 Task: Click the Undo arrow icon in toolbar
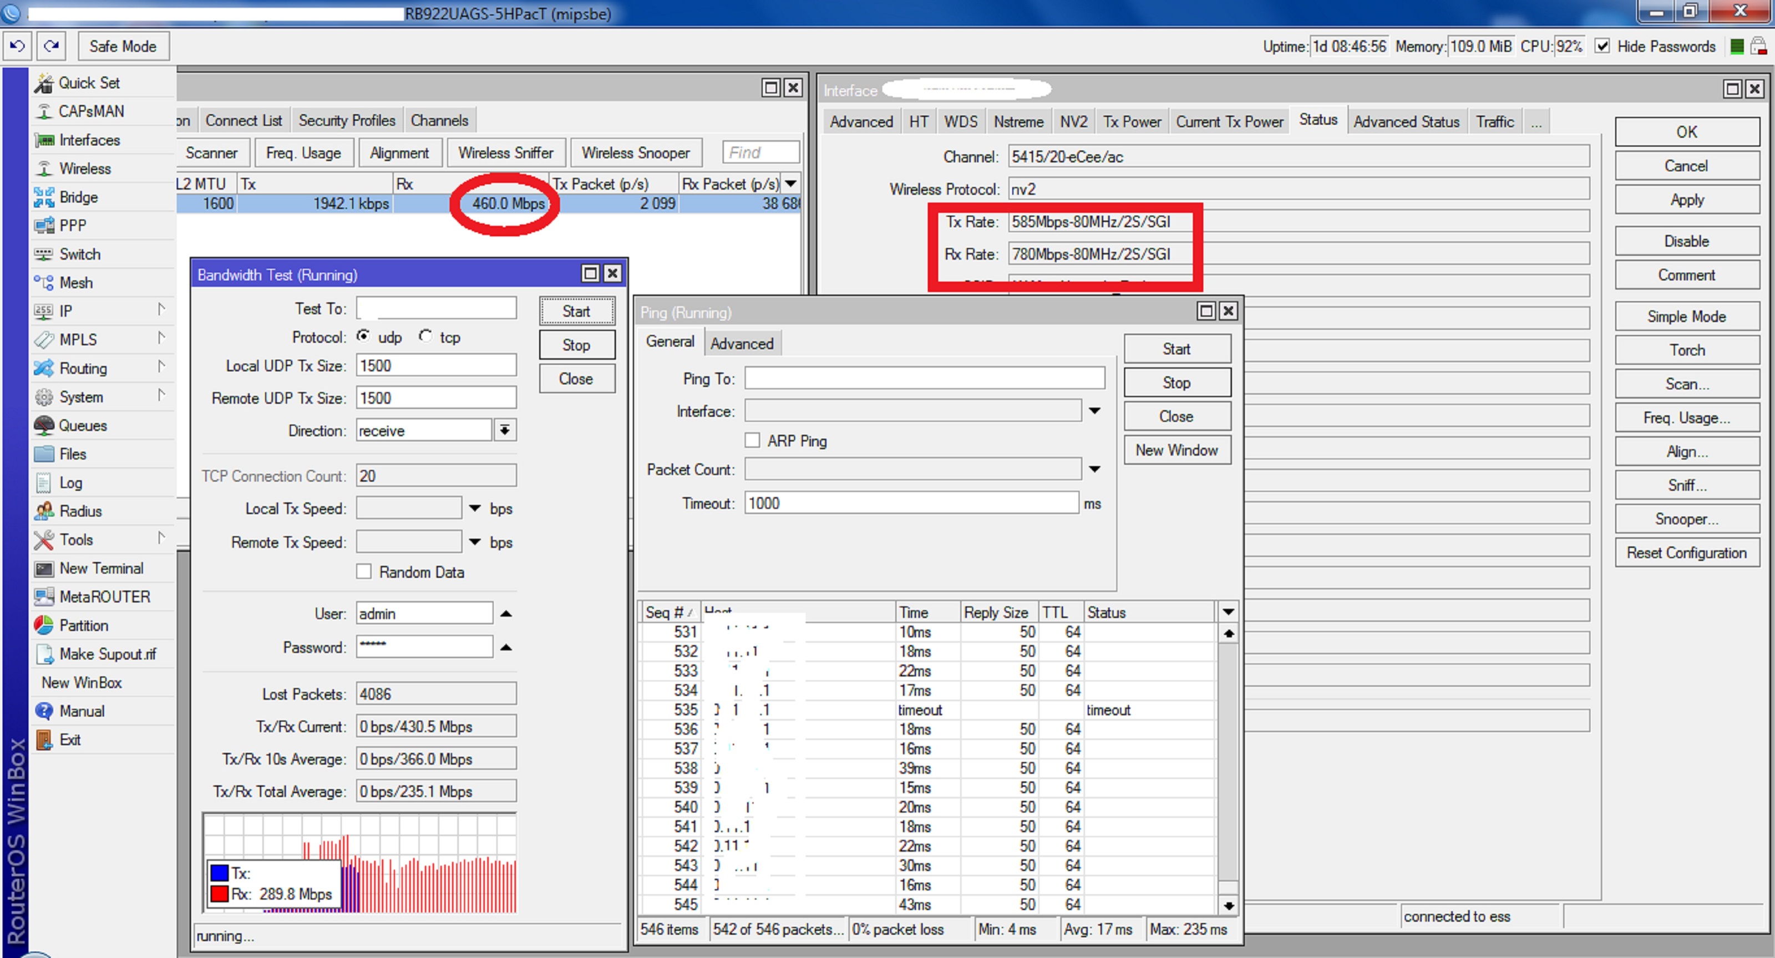[17, 46]
